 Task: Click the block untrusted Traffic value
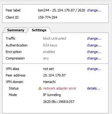click(x=54, y=38)
